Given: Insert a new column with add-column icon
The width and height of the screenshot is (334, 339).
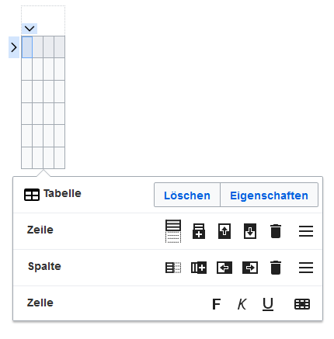Looking at the screenshot, I should 199,268.
